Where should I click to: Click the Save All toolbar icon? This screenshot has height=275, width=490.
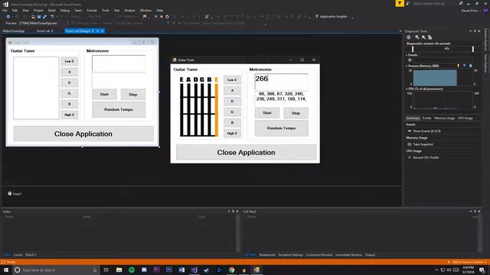tap(44, 17)
